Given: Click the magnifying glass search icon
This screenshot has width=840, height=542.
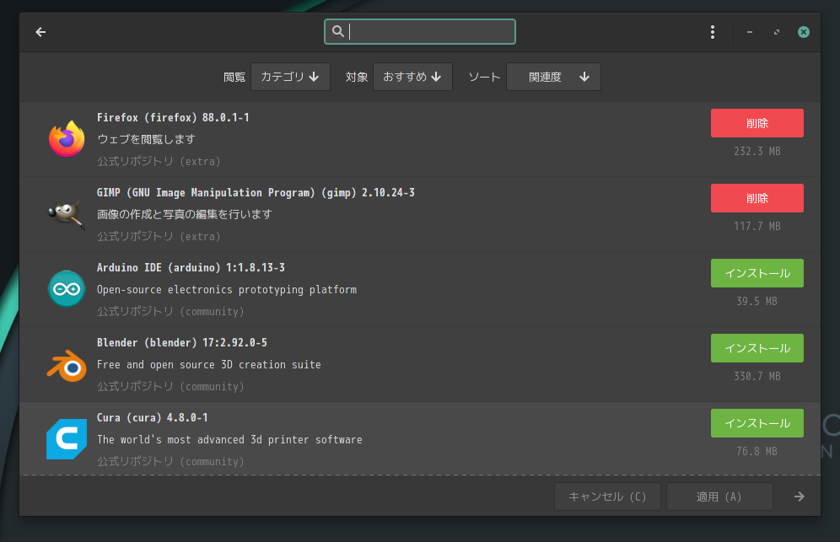Looking at the screenshot, I should click(337, 31).
